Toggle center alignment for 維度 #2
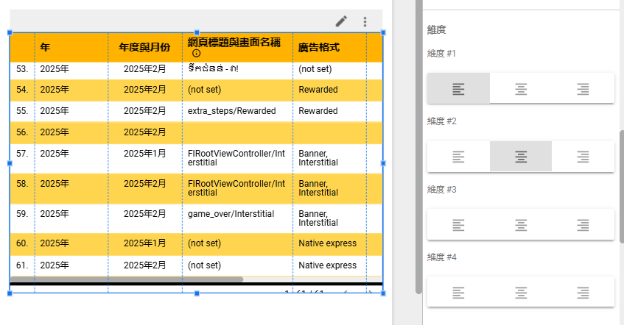Viewport: 624px width, 325px height. 521,157
